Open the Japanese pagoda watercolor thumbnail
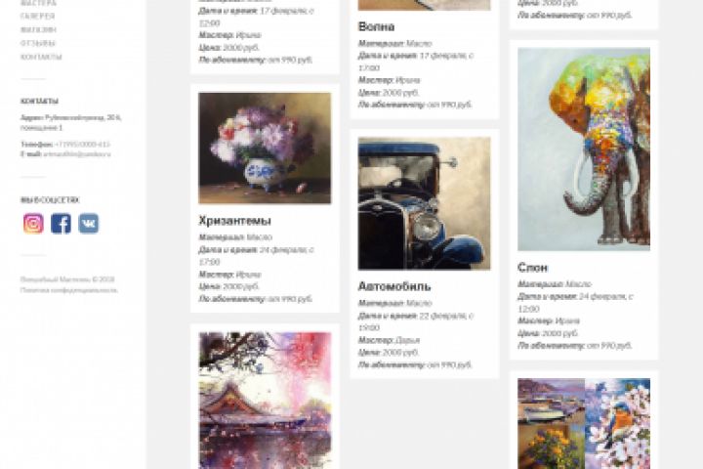 (265, 401)
